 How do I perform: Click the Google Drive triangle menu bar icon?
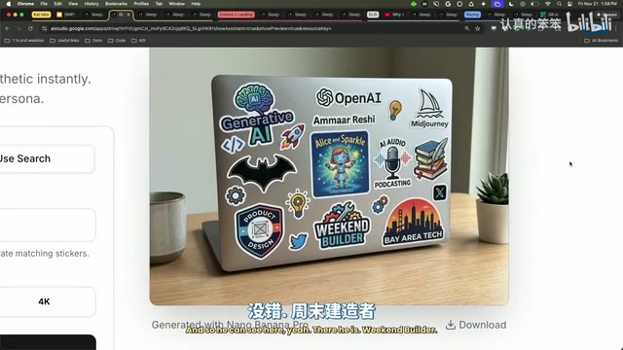point(471,4)
